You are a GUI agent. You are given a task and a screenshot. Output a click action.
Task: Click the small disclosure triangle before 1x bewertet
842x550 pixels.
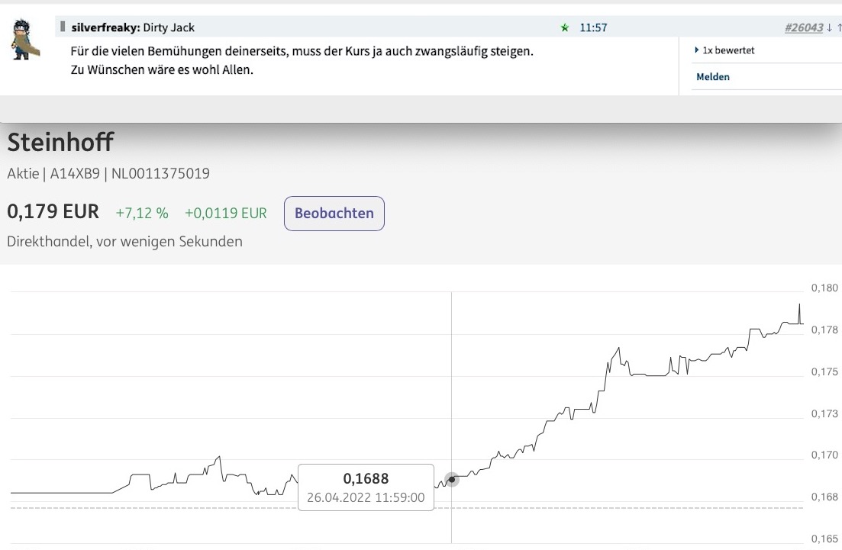click(697, 50)
